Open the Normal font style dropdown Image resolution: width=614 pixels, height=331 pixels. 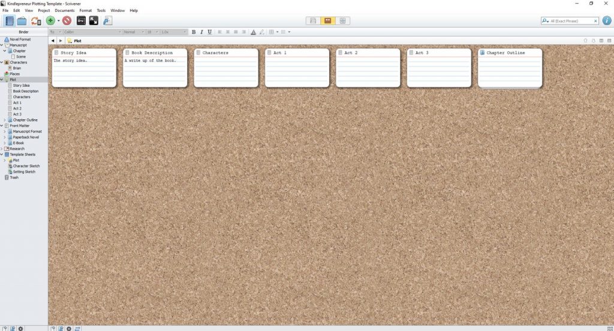click(134, 32)
